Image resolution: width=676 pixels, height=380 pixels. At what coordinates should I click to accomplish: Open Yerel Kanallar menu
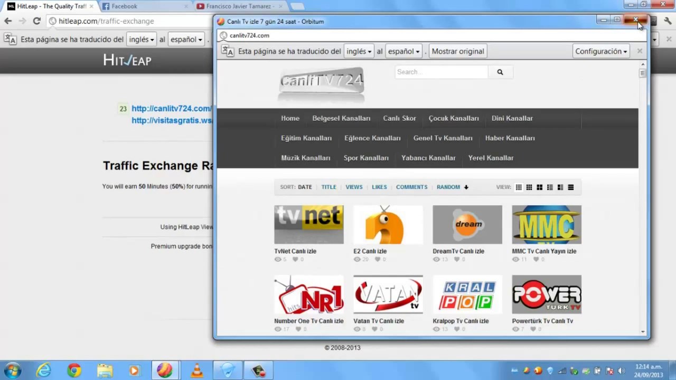pos(491,158)
